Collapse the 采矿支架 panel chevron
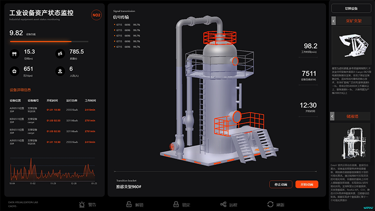 [333, 21]
